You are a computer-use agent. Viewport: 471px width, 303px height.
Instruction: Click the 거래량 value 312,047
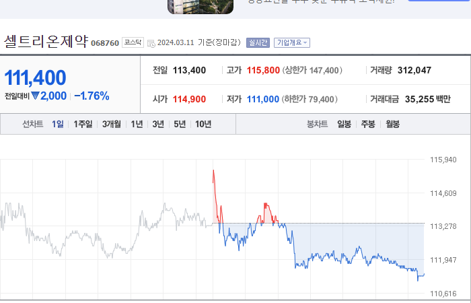tap(414, 70)
